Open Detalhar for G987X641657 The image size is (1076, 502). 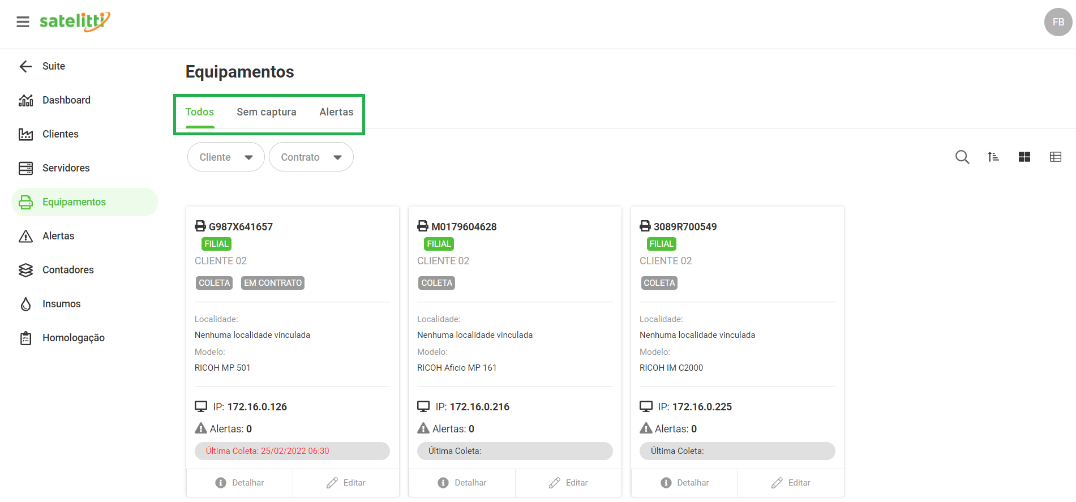click(239, 483)
